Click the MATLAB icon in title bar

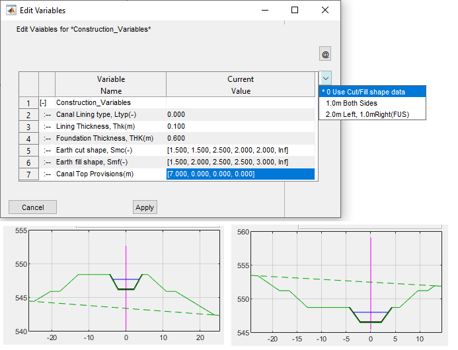(x=11, y=11)
